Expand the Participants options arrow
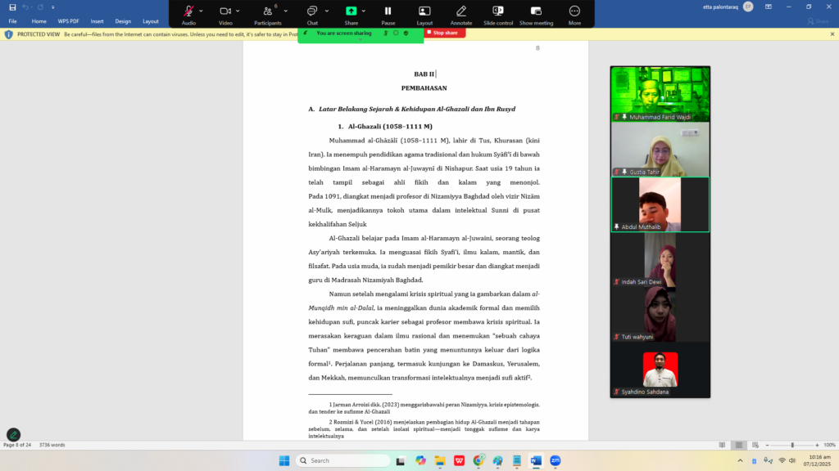This screenshot has height=471, width=839. coord(286,11)
